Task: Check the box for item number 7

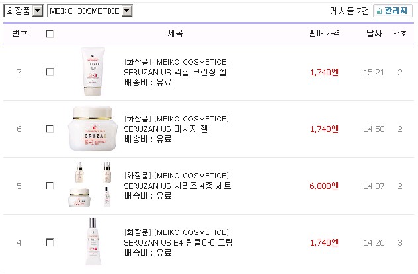Action: 50,72
